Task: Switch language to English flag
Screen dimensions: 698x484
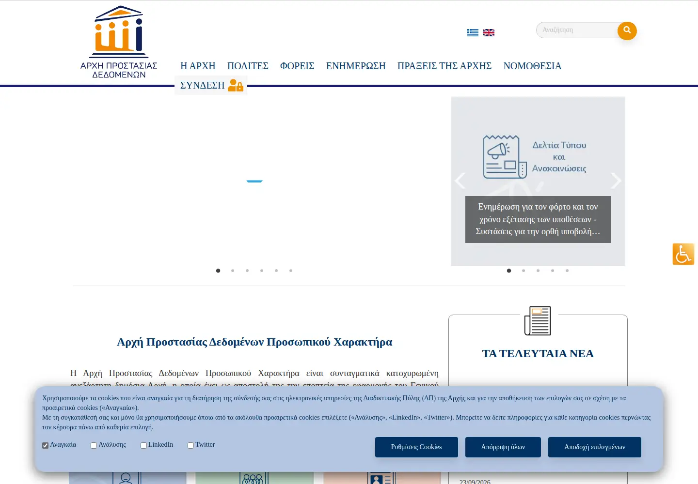Action: [489, 32]
